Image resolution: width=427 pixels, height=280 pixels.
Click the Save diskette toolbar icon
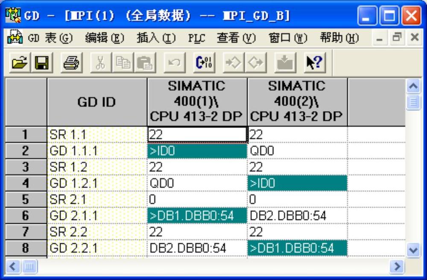42,63
